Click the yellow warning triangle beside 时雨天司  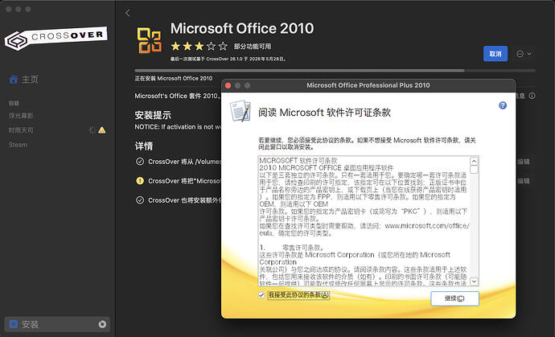pyautogui.click(x=102, y=130)
